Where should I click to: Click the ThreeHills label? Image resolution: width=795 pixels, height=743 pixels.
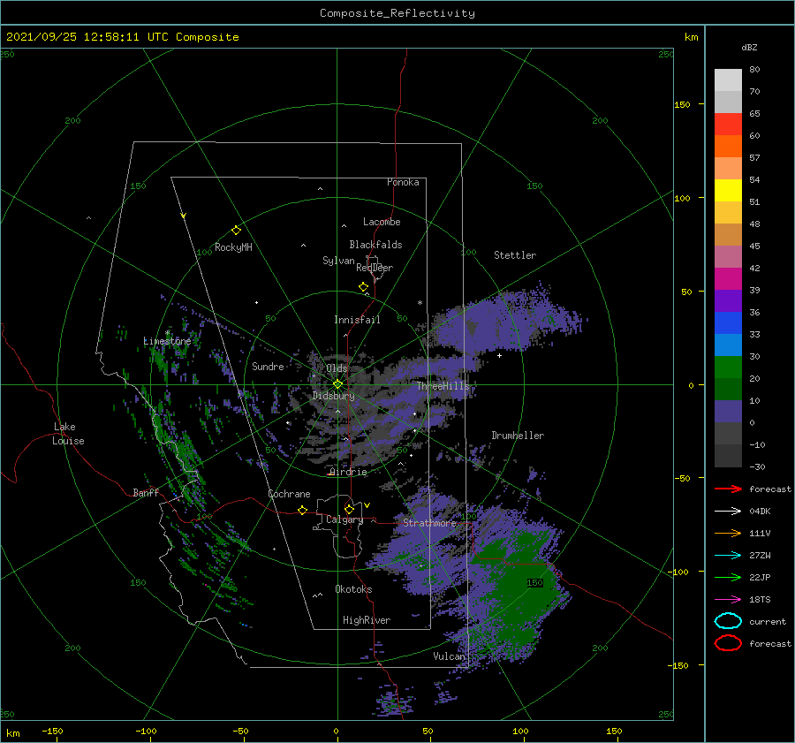[x=443, y=386]
